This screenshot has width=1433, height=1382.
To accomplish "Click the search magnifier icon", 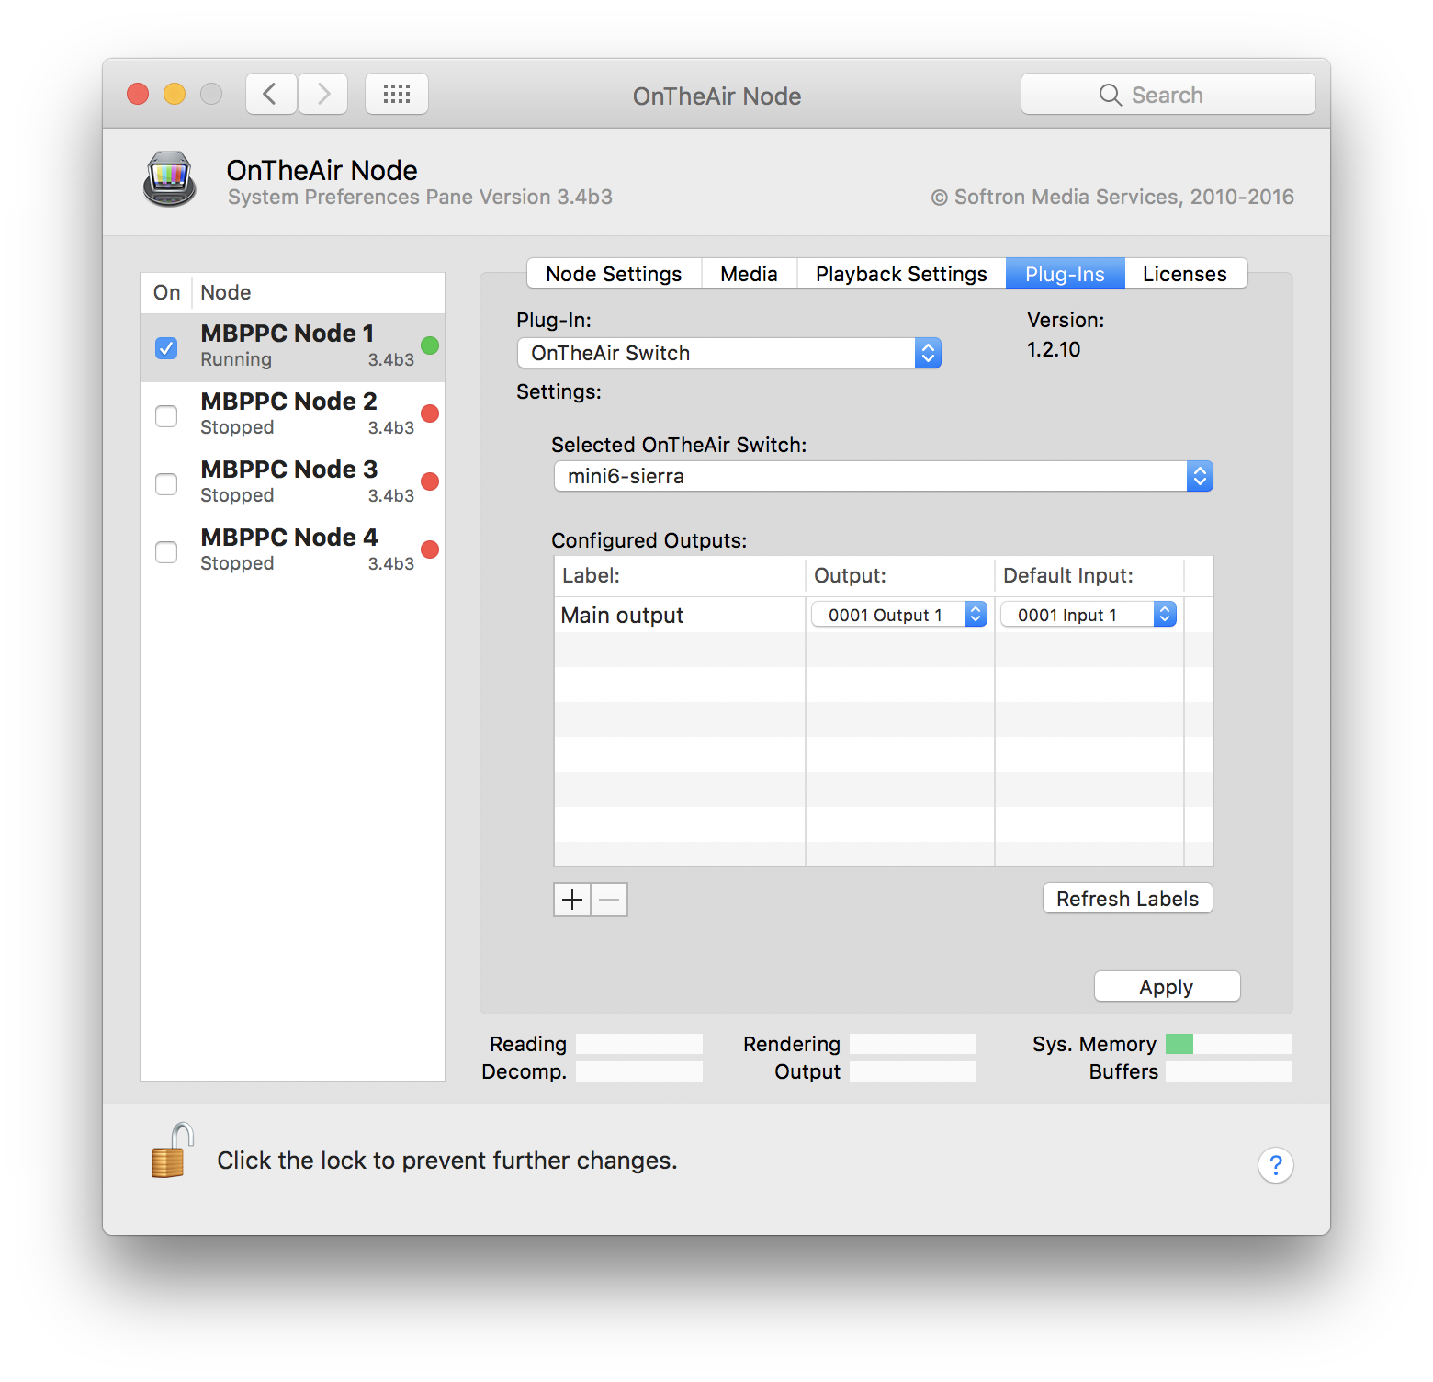I will 1110,95.
